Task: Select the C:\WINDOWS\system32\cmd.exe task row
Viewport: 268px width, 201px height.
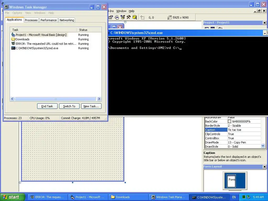Action: click(56, 48)
